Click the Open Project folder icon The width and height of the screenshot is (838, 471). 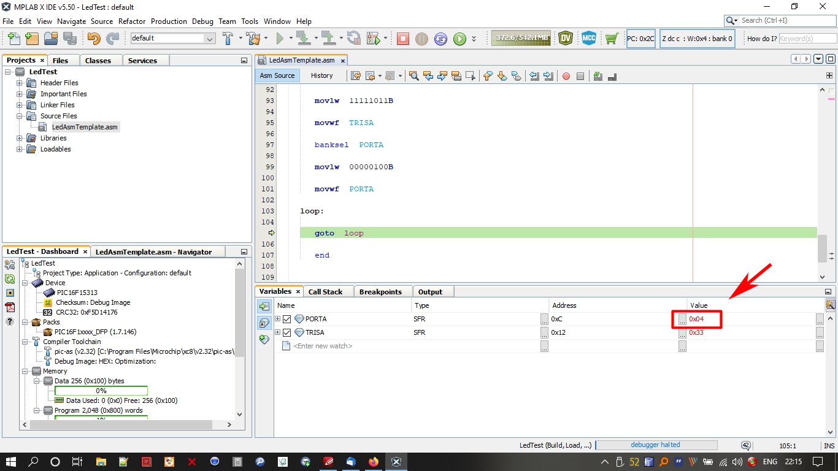click(50, 38)
